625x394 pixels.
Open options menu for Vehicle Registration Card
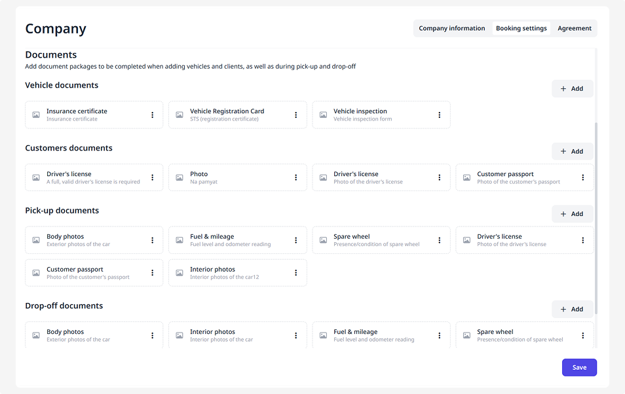point(296,115)
